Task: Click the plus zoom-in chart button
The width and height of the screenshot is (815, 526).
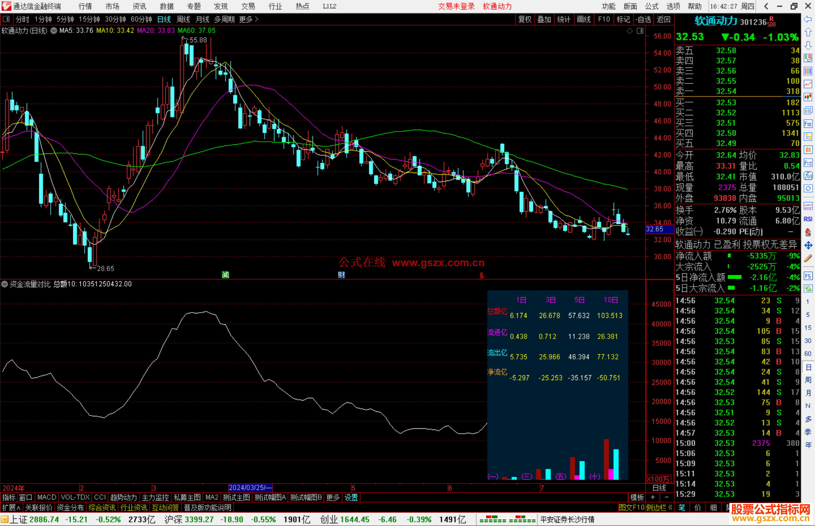Action: (x=653, y=497)
